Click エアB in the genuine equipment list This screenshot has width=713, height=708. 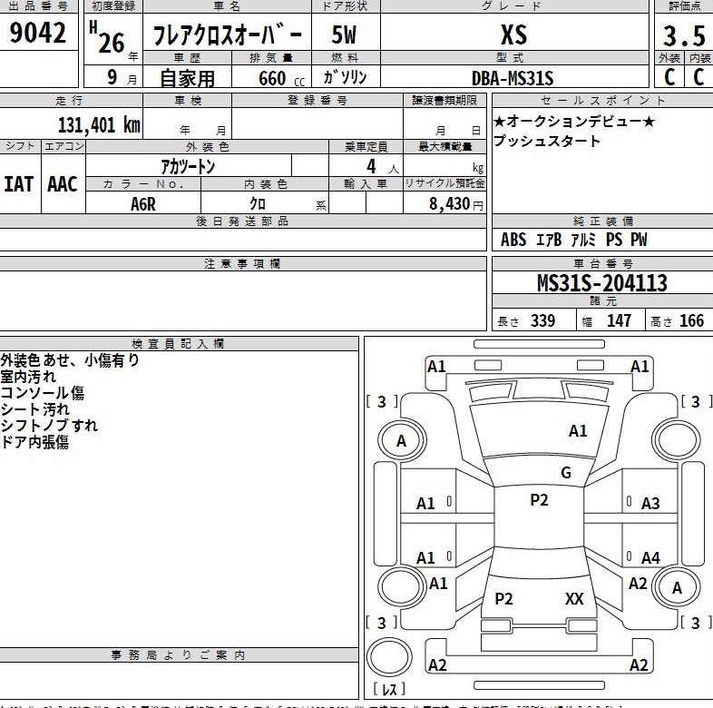[x=549, y=240]
